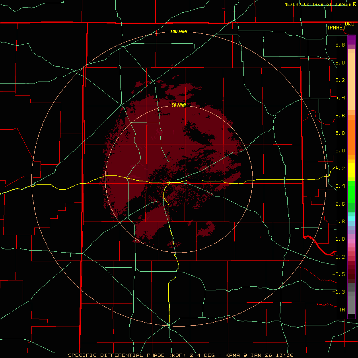Screen dimensions: 358x358
Task: Click the TH threshold label on the scale
Action: point(342,310)
